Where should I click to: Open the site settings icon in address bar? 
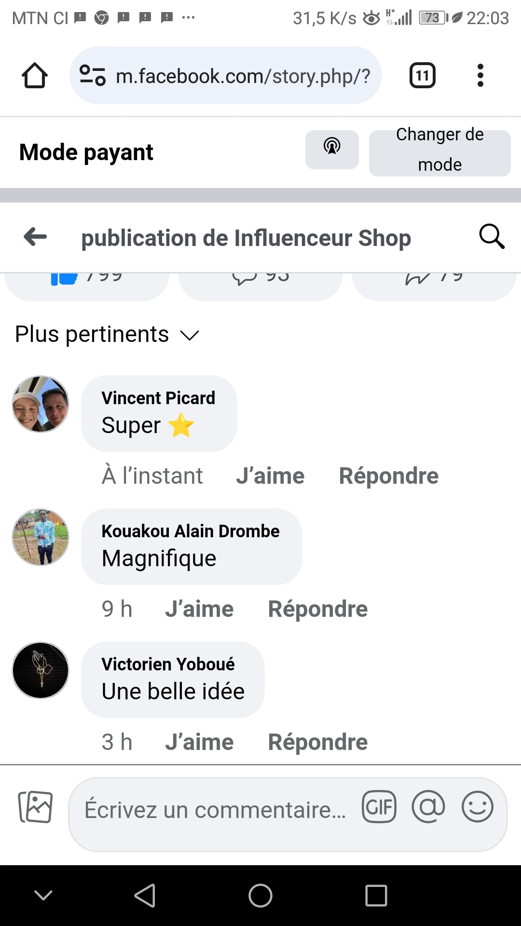pyautogui.click(x=92, y=76)
